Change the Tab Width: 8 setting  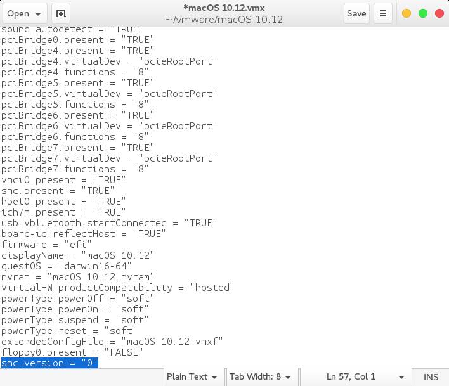[x=260, y=377]
